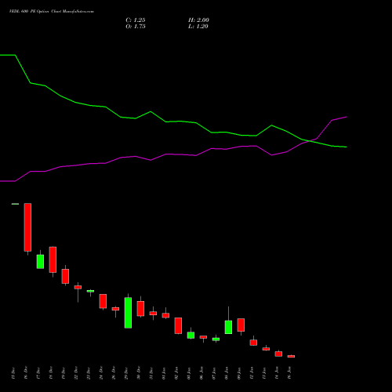Click the open value 'O: 1.75'
Image resolution: width=392 pixels, height=392 pixels.
click(x=136, y=27)
